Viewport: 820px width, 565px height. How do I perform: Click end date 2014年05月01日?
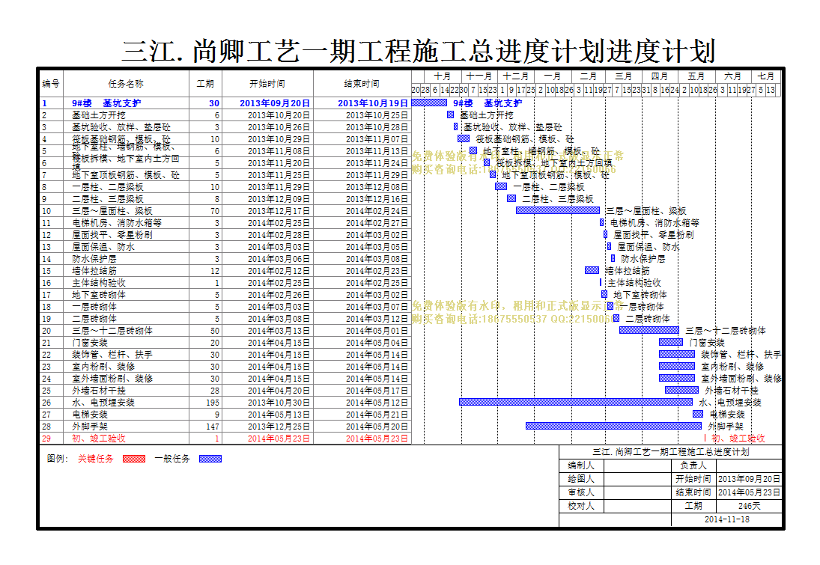377,331
